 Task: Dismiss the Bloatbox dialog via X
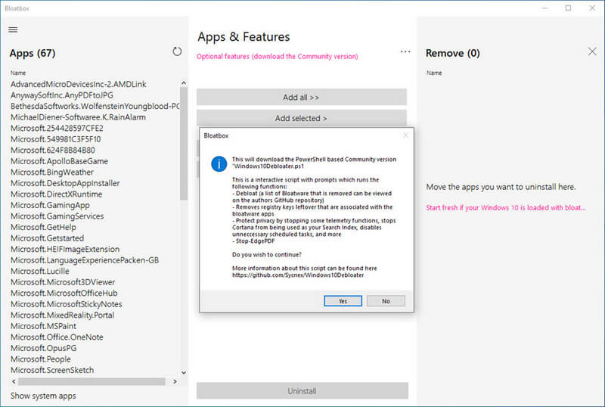pyautogui.click(x=405, y=135)
